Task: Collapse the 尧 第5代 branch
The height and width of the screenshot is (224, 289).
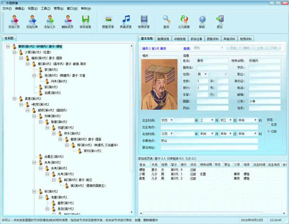Action: 34,75
